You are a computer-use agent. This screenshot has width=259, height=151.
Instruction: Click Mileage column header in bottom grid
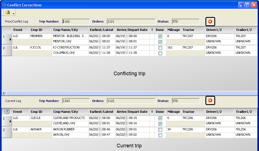coord(173,112)
